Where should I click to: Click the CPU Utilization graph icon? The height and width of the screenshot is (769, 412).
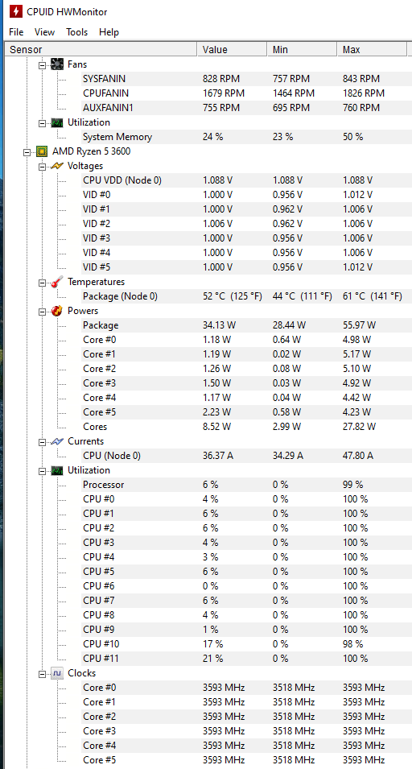57,470
